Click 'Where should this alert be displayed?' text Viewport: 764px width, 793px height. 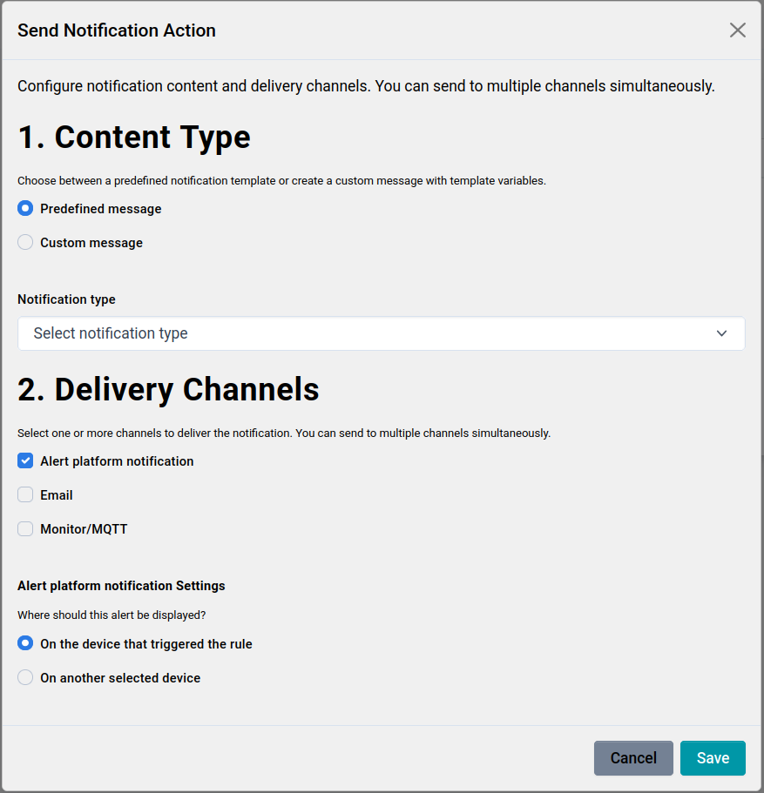[112, 615]
